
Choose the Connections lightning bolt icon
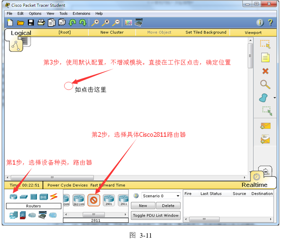coord(53,197)
